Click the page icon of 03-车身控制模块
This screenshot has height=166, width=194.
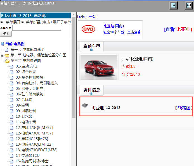point(12,78)
